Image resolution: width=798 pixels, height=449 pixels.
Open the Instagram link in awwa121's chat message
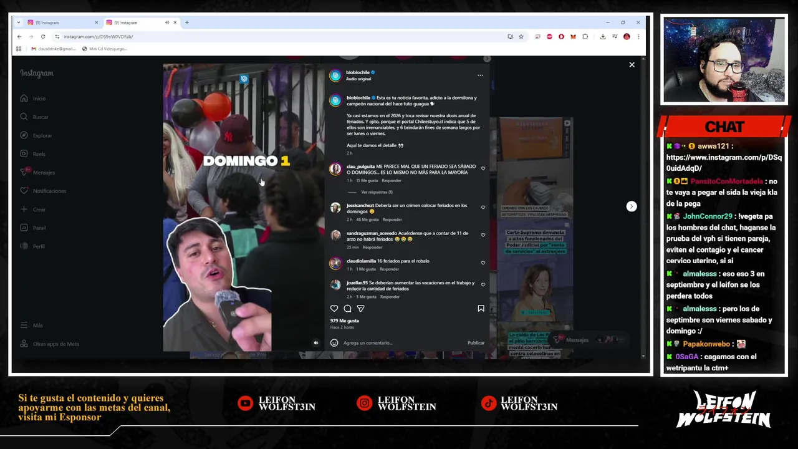pos(724,163)
